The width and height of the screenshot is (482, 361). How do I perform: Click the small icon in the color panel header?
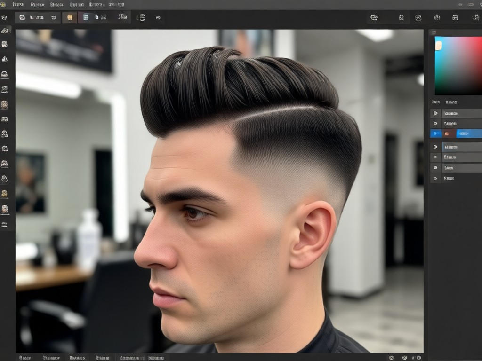click(x=434, y=32)
